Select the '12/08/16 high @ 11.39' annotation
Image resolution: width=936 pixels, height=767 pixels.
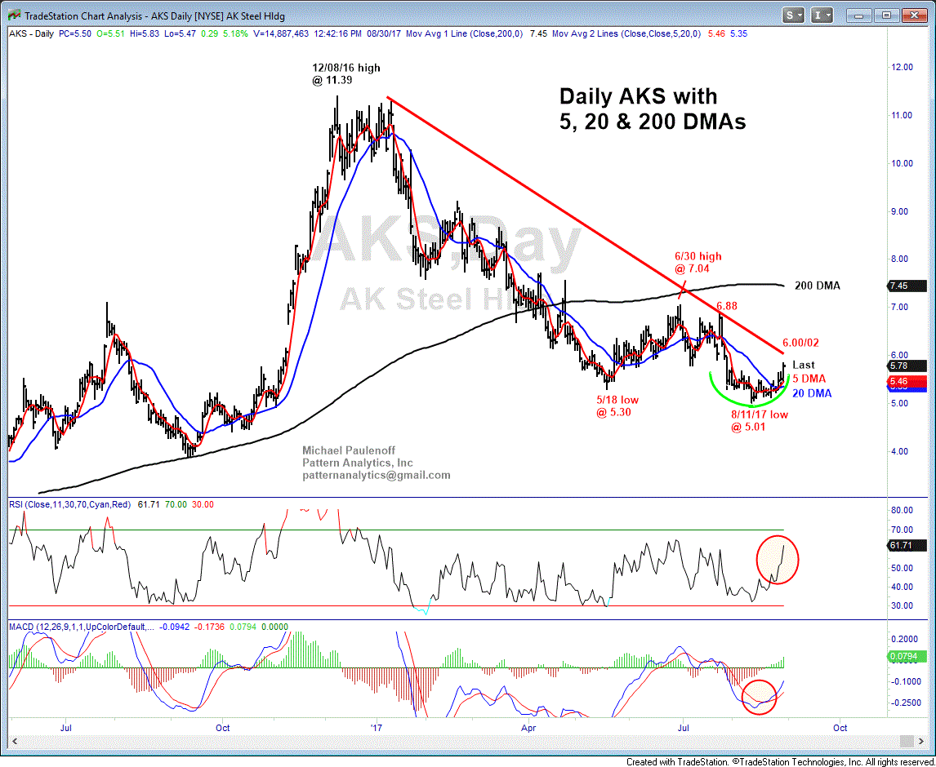345,74
